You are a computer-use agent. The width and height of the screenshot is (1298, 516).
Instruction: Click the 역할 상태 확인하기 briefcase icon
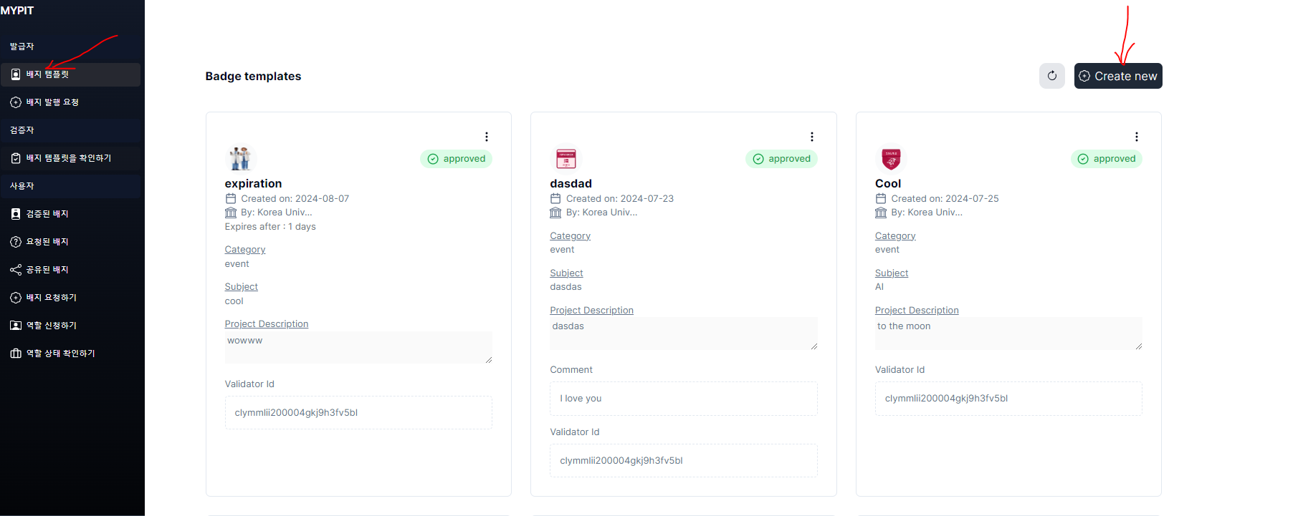click(x=16, y=354)
